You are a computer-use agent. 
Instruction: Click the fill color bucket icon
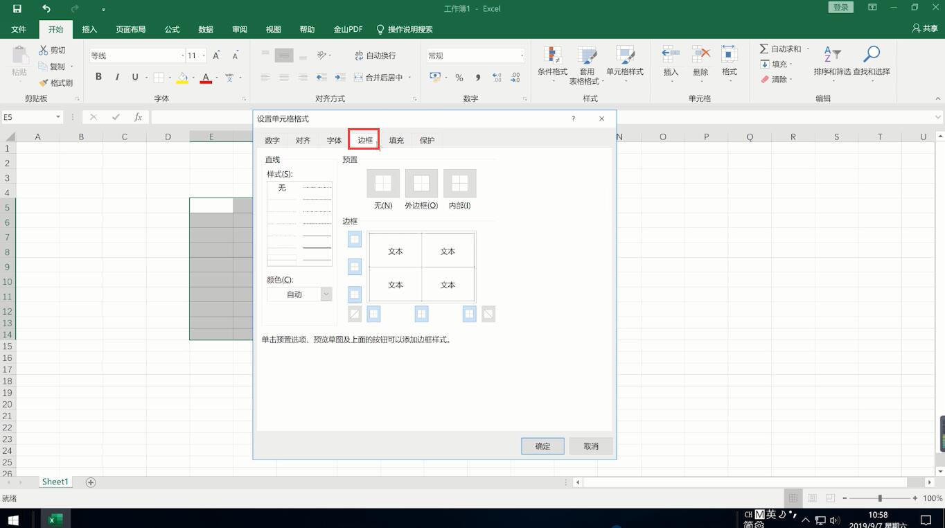(x=182, y=78)
